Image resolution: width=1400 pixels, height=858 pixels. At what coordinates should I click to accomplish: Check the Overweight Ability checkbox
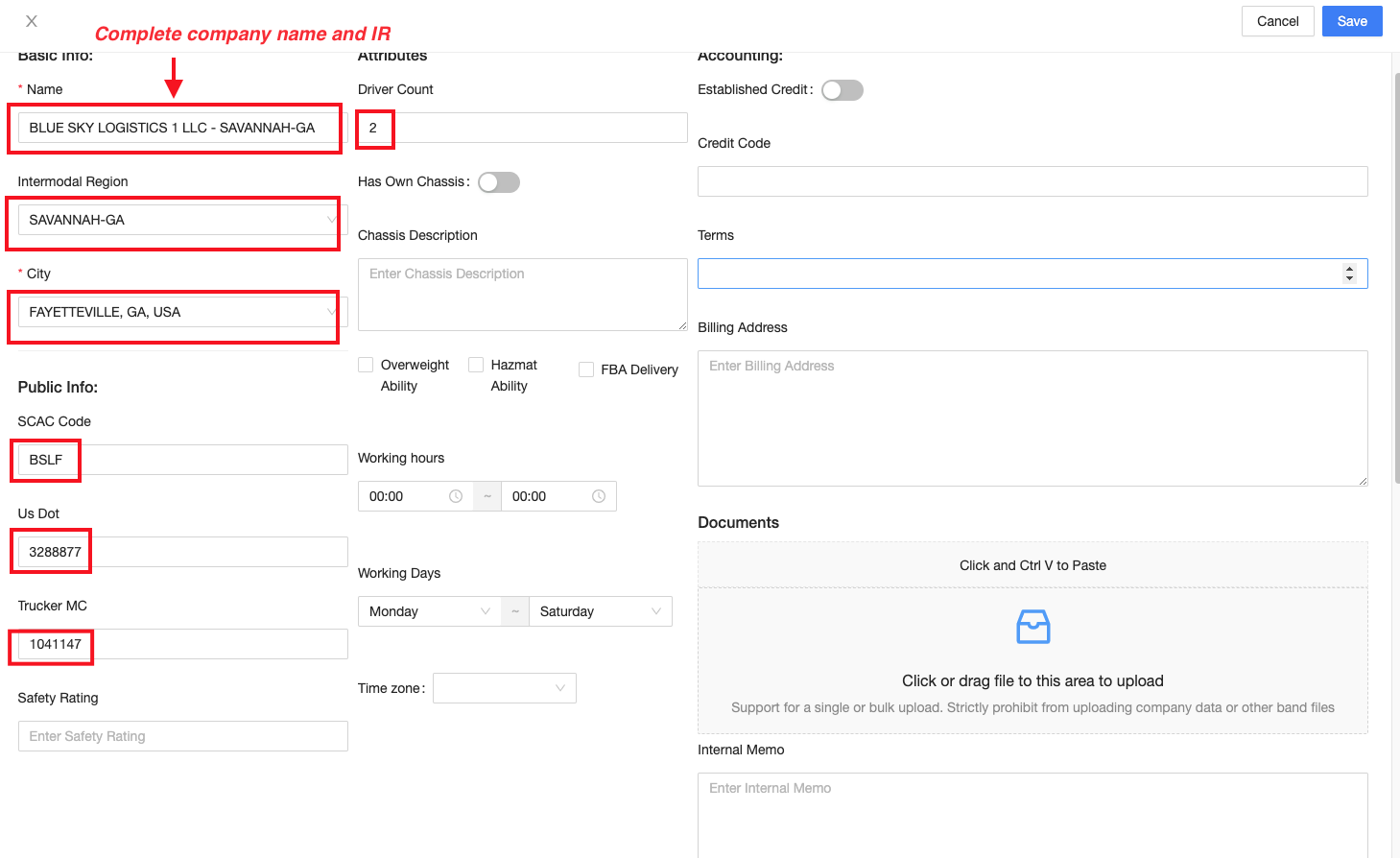coord(366,365)
